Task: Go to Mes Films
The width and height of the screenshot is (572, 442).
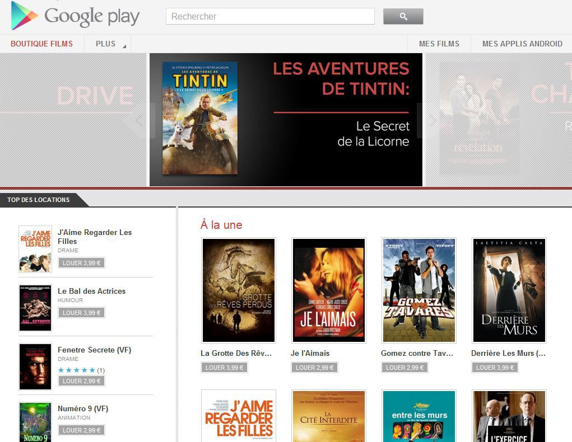Action: click(x=439, y=44)
